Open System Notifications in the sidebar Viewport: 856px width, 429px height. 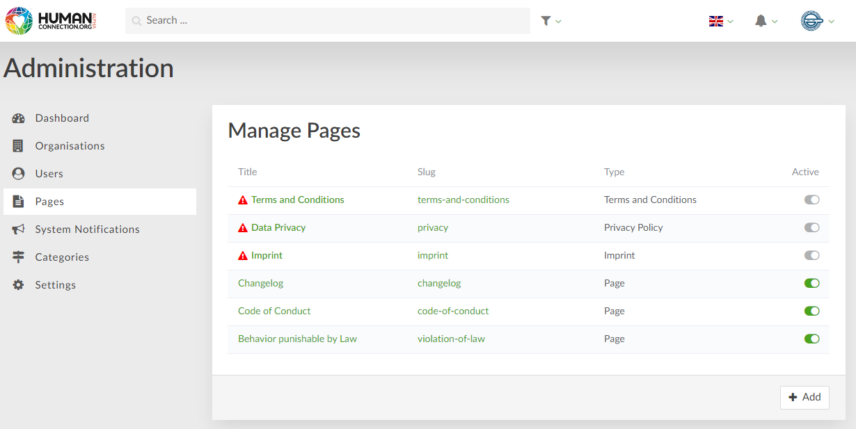100,229
